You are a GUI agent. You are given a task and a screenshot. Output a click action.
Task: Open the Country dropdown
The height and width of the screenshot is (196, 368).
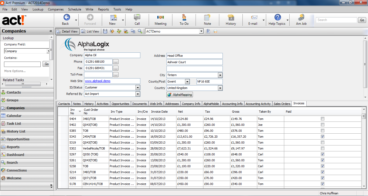pos(220,88)
